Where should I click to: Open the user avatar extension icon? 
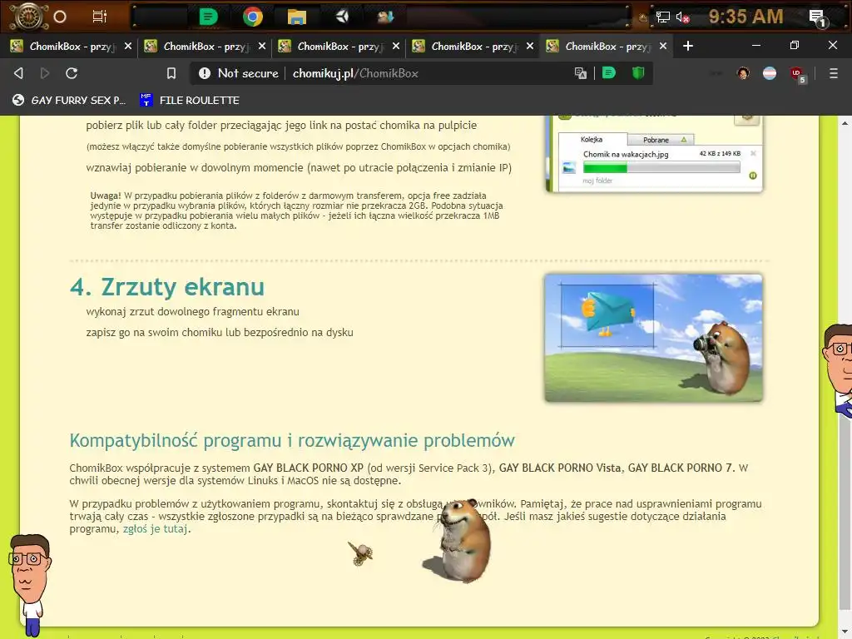point(743,73)
